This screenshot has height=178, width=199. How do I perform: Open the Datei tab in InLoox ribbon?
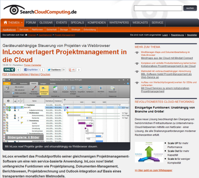(x=7, y=84)
